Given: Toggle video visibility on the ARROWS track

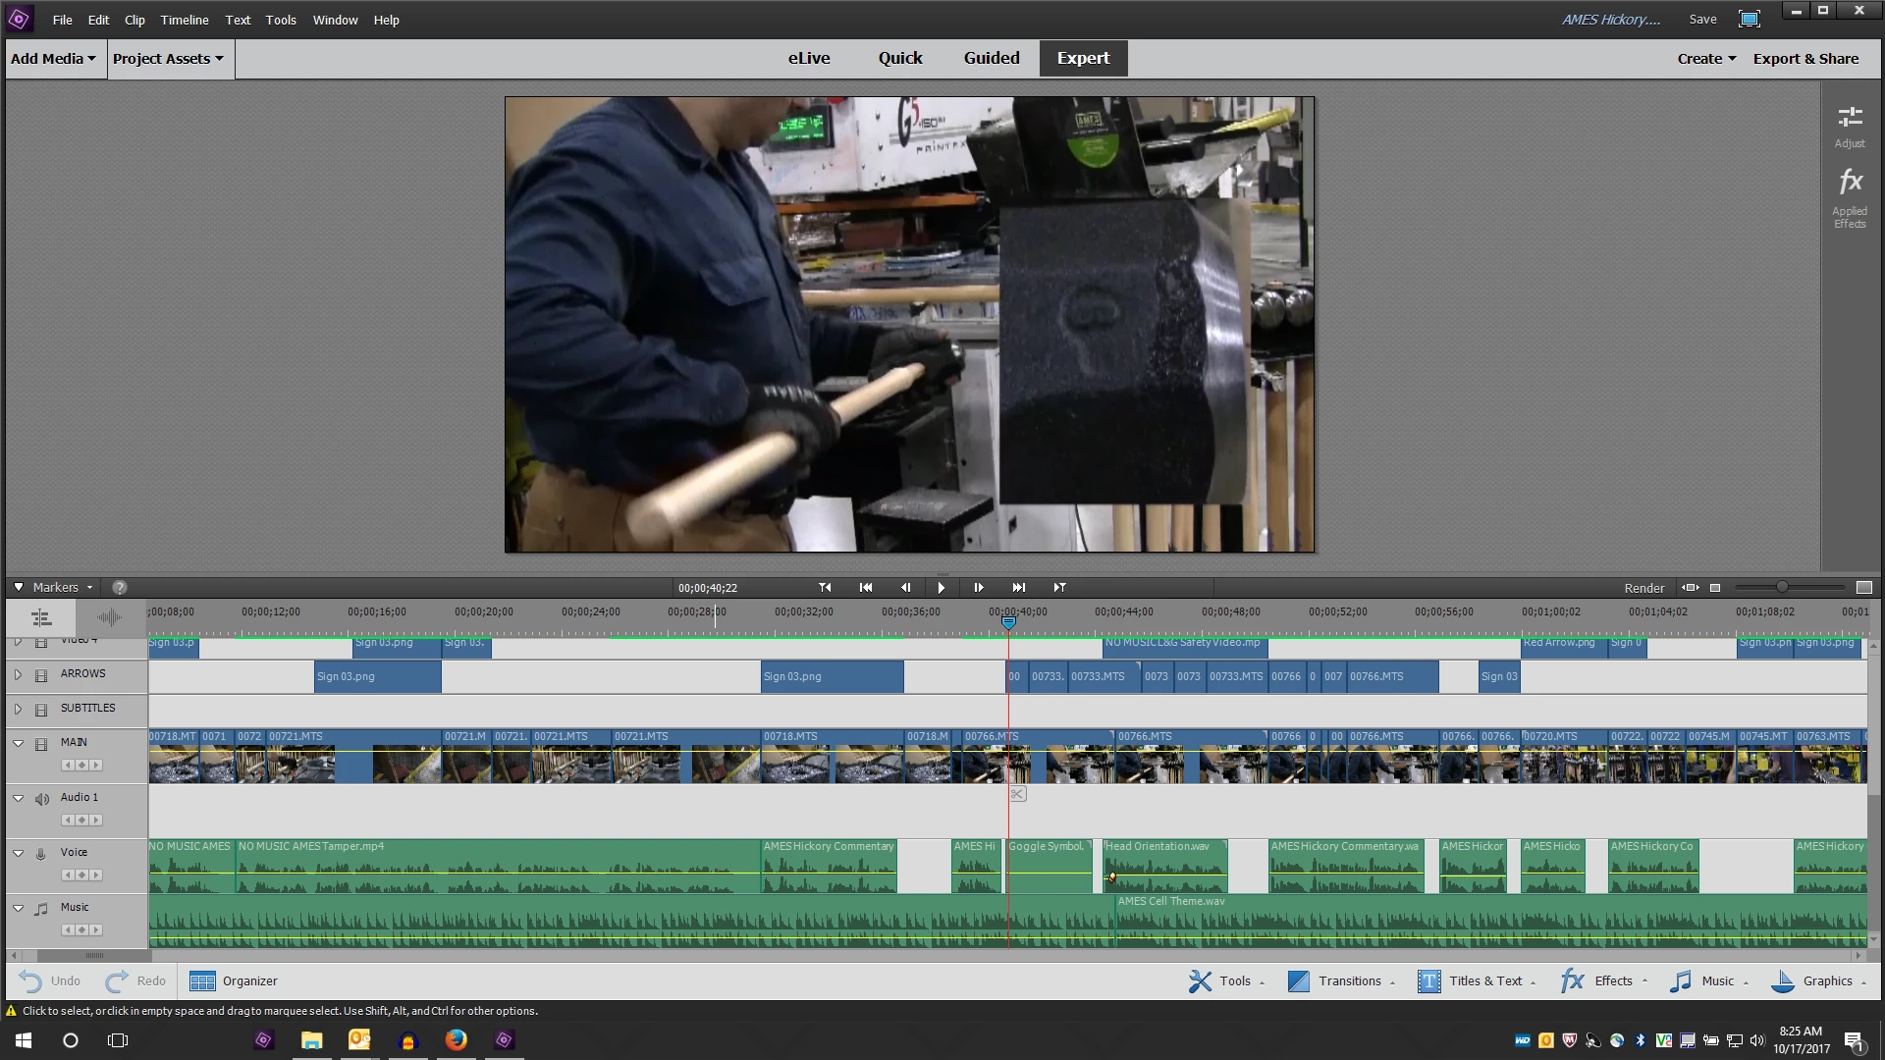Looking at the screenshot, I should click(x=41, y=675).
